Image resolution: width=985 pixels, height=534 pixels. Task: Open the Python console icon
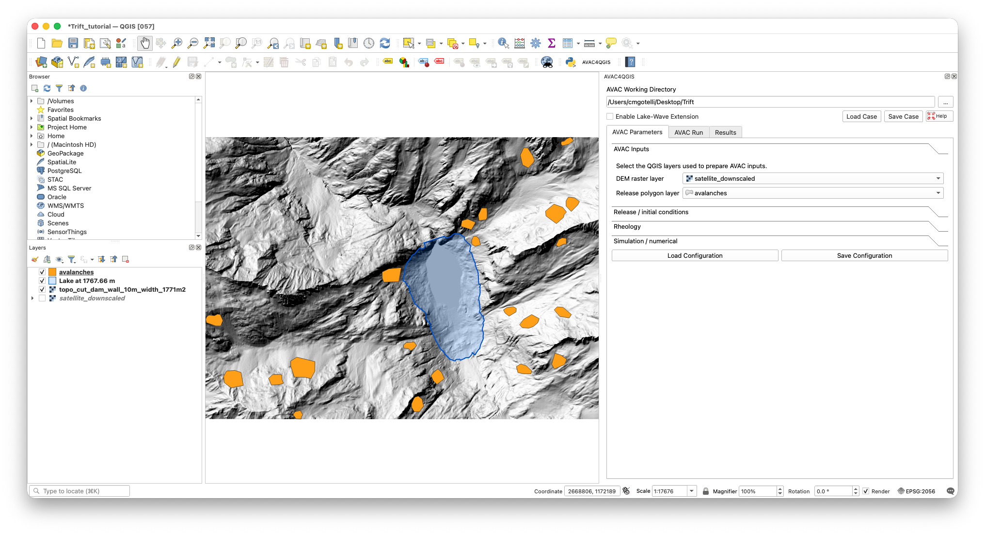(571, 62)
